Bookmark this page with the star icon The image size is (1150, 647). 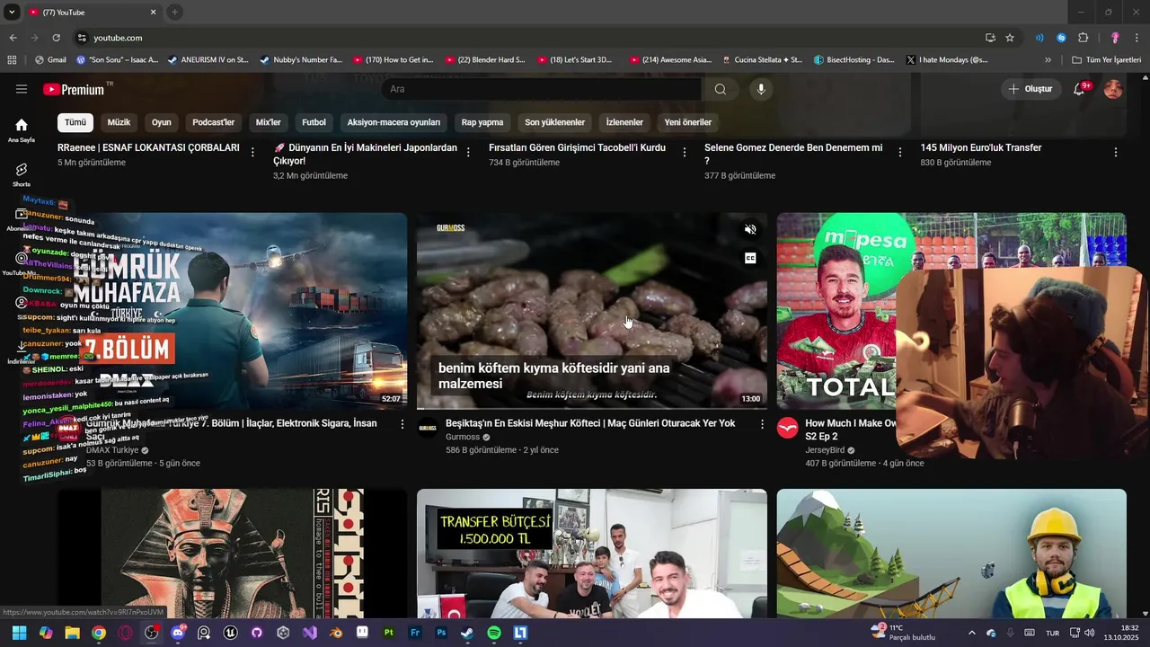coord(1010,38)
